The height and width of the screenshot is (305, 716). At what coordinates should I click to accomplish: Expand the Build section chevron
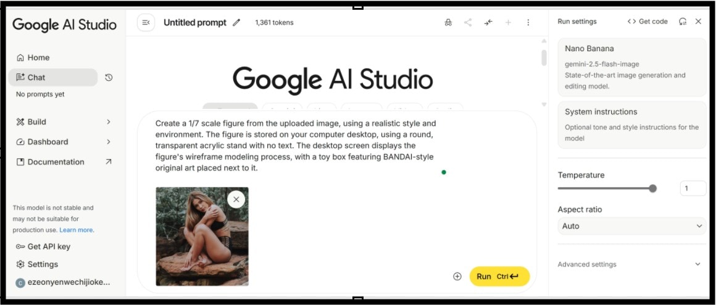click(x=109, y=122)
